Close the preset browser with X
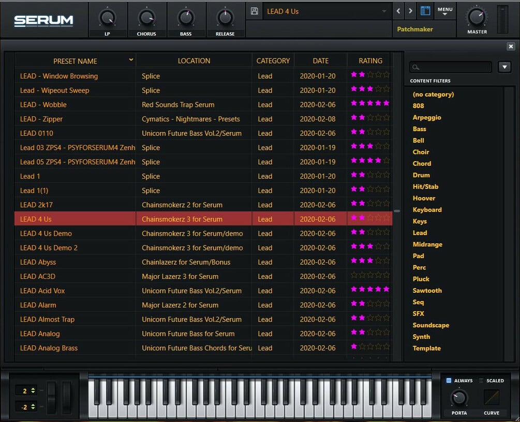520x422 pixels. point(511,46)
